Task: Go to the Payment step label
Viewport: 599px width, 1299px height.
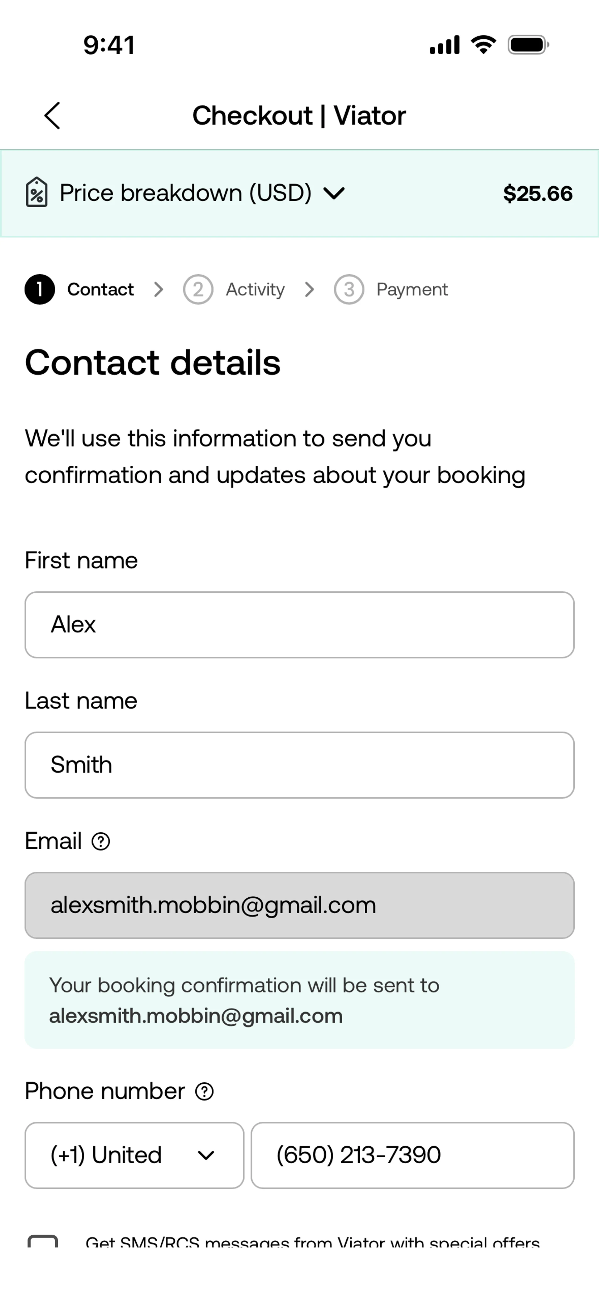Action: (412, 289)
